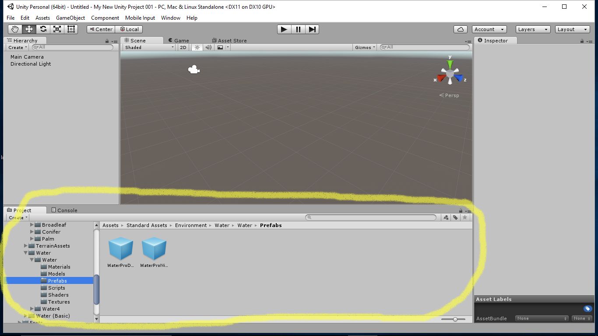Toggle scene view audio

click(208, 47)
